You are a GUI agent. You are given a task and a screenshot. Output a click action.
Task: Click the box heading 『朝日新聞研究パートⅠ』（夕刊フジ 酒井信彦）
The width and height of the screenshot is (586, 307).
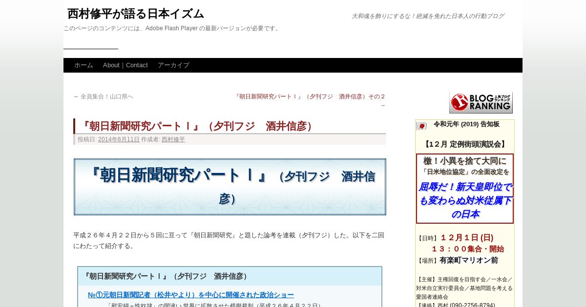[x=166, y=276]
